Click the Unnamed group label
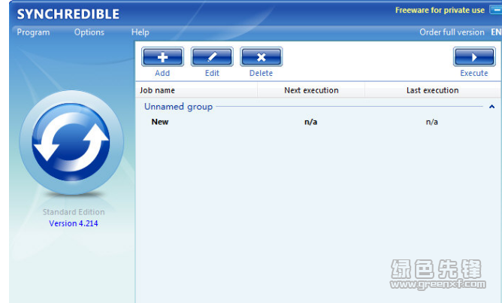Image resolution: width=502 pixels, height=303 pixels. pos(178,107)
